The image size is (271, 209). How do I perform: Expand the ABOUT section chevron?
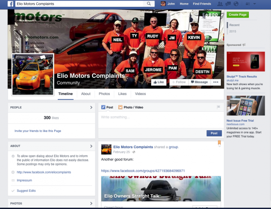tap(91, 146)
